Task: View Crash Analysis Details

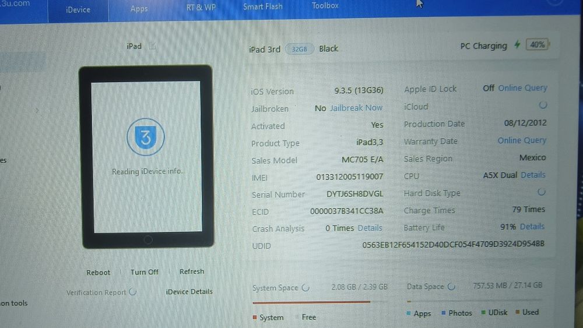Action: click(370, 228)
